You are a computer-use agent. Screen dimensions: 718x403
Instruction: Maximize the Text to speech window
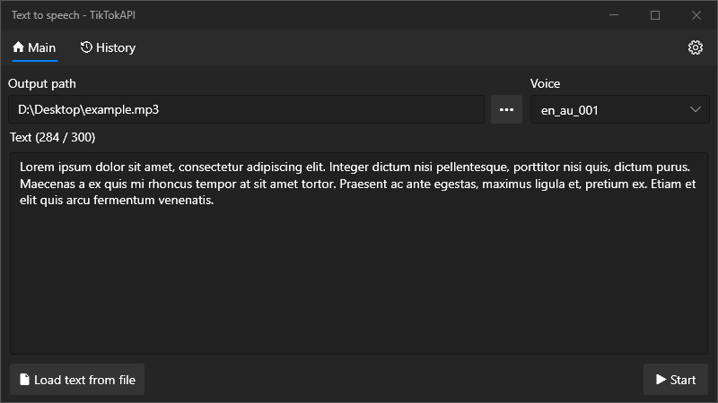pyautogui.click(x=655, y=15)
